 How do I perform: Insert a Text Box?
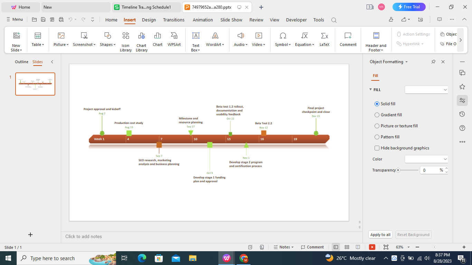coord(195,40)
